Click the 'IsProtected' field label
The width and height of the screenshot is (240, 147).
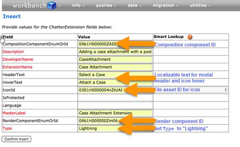click(14, 98)
